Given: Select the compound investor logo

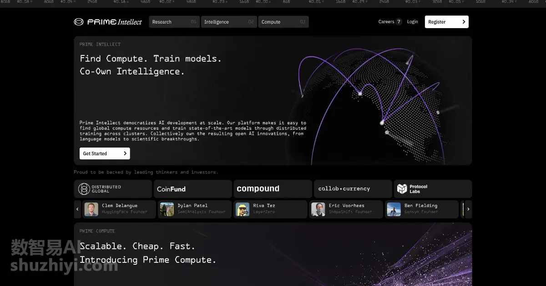Looking at the screenshot, I should pyautogui.click(x=273, y=189).
